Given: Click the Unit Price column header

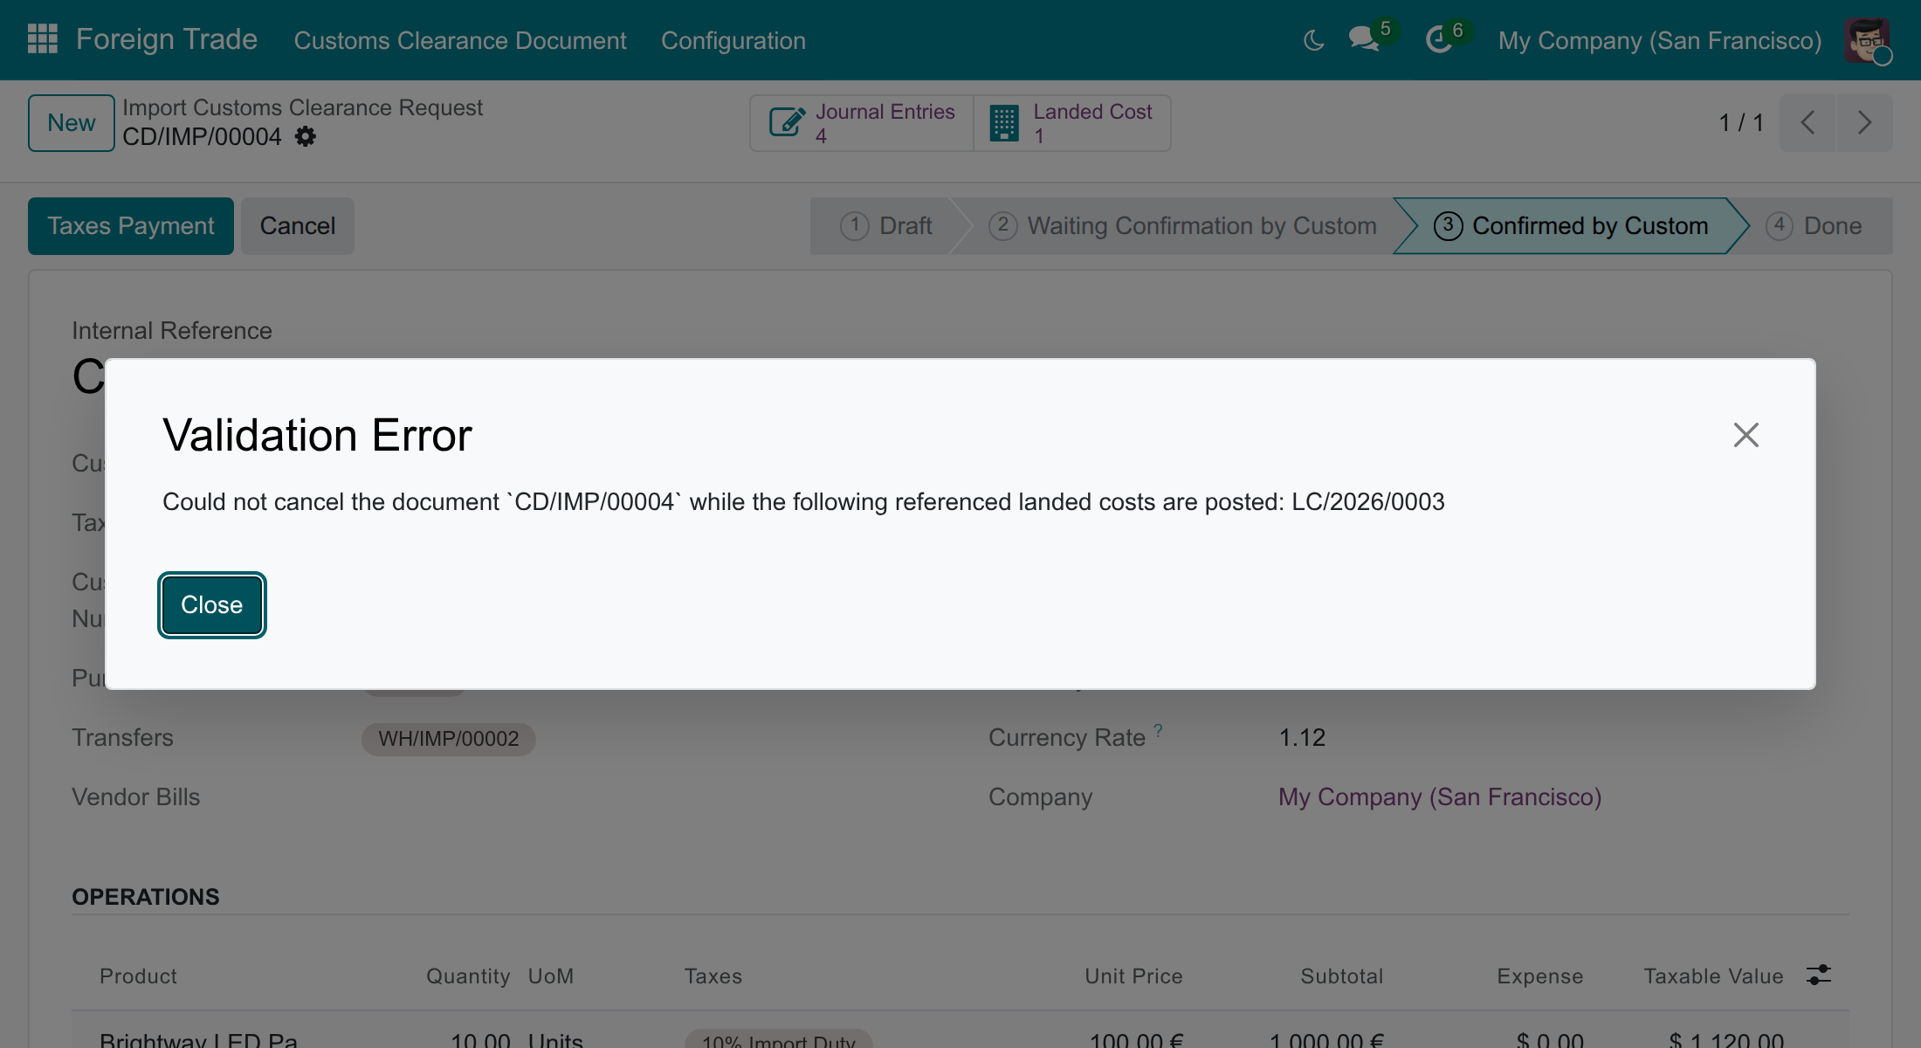Looking at the screenshot, I should [1133, 976].
